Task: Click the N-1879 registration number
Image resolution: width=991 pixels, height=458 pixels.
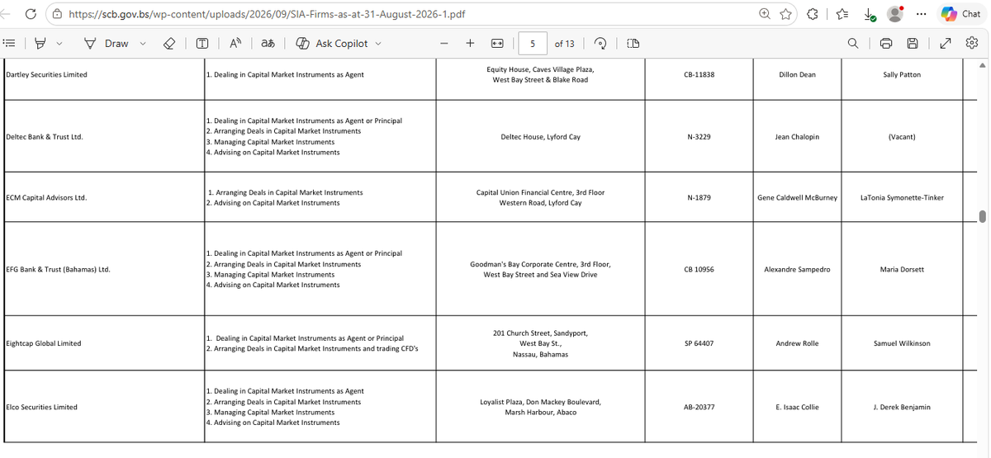Action: tap(699, 198)
